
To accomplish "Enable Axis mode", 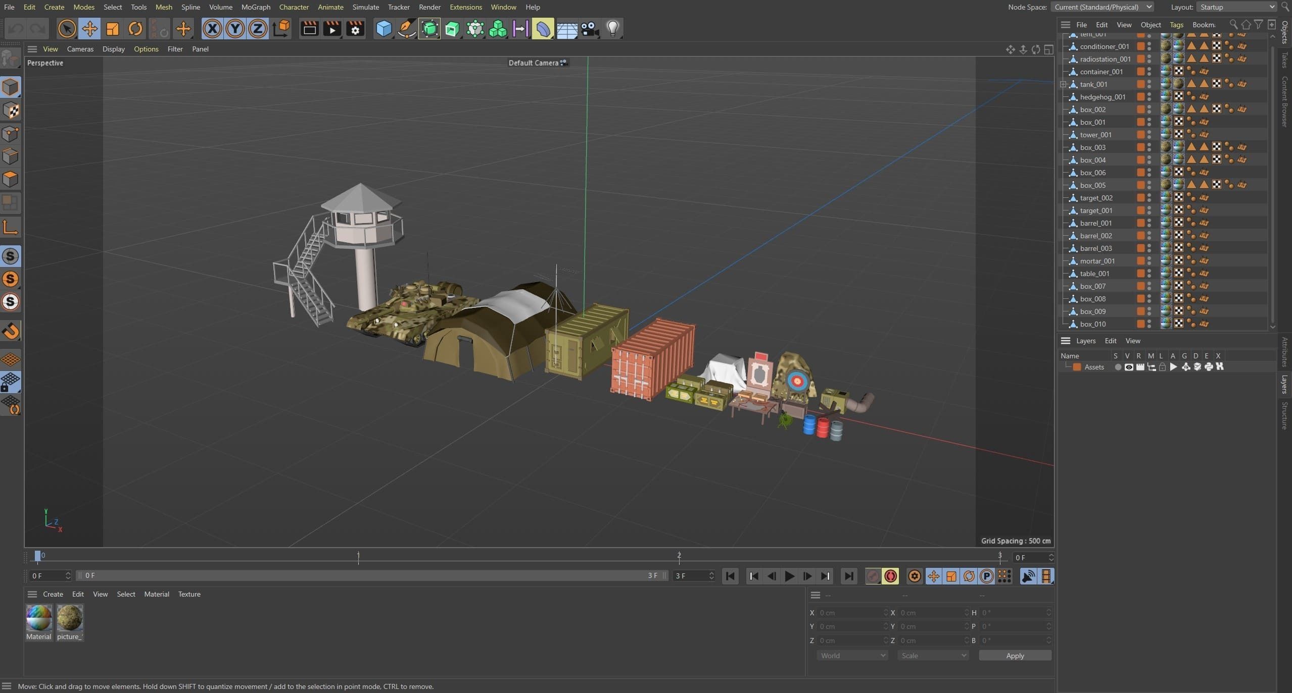I will click(x=11, y=227).
